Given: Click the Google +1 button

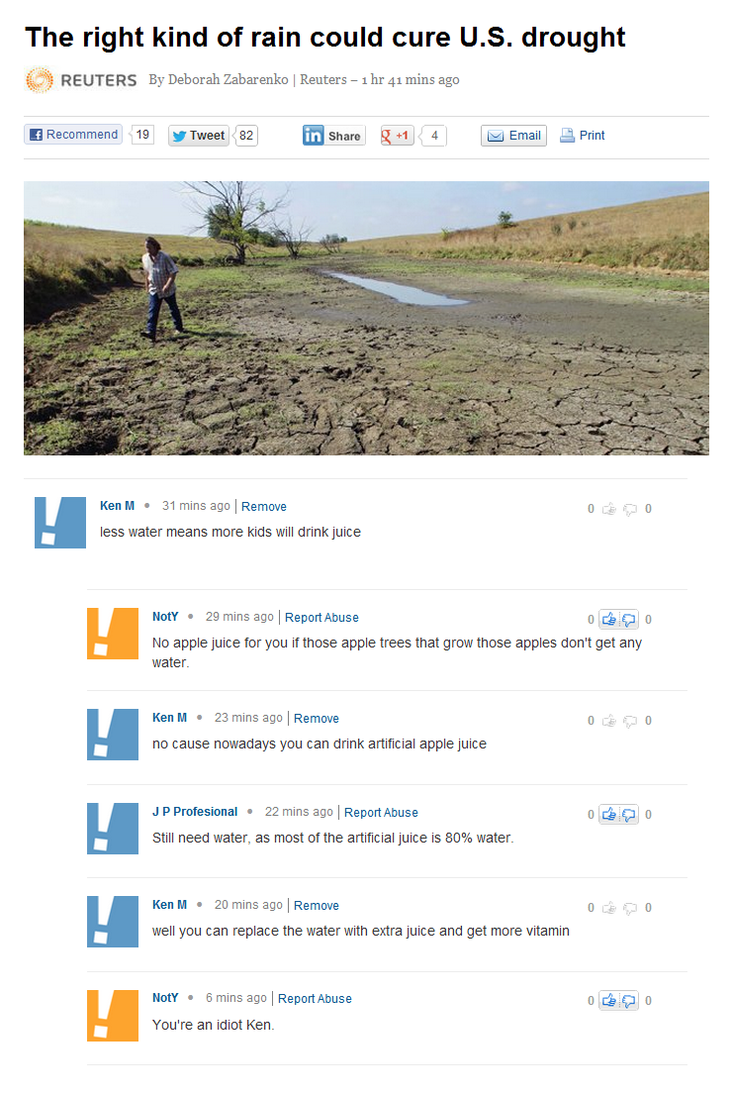Looking at the screenshot, I should (397, 136).
